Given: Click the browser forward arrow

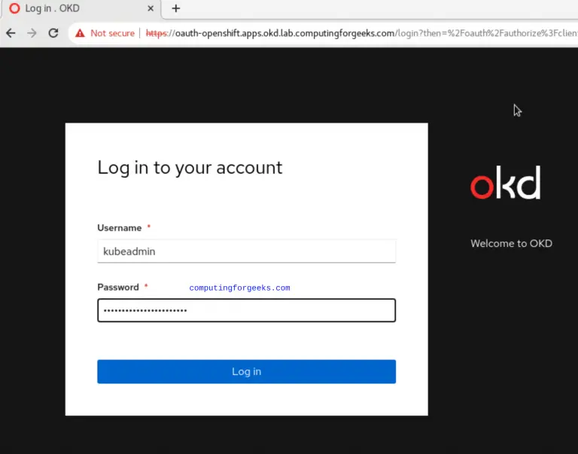Looking at the screenshot, I should pyautogui.click(x=32, y=33).
